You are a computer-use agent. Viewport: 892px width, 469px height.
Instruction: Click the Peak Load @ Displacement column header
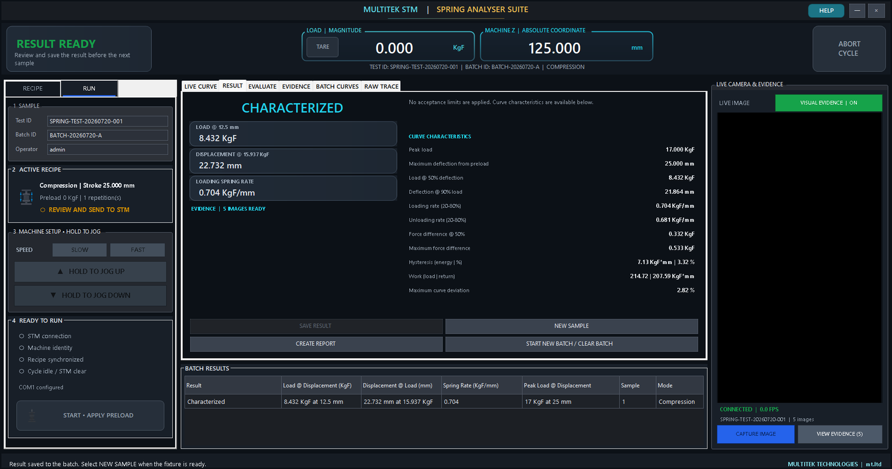[x=571, y=385]
